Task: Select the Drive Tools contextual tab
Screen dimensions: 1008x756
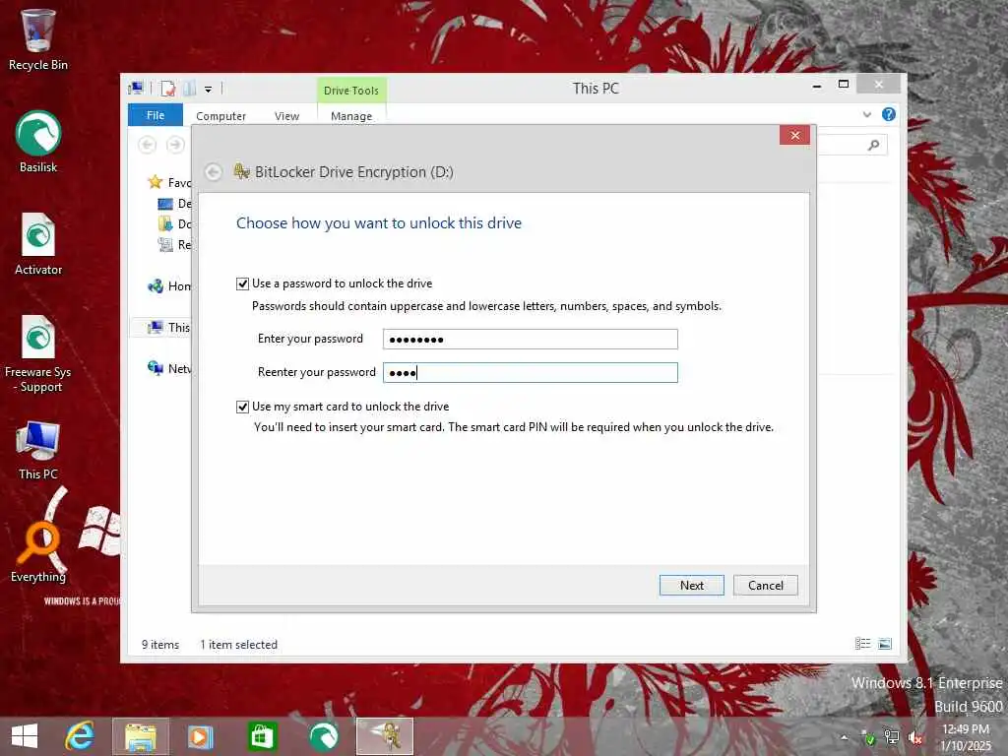Action: pos(351,91)
